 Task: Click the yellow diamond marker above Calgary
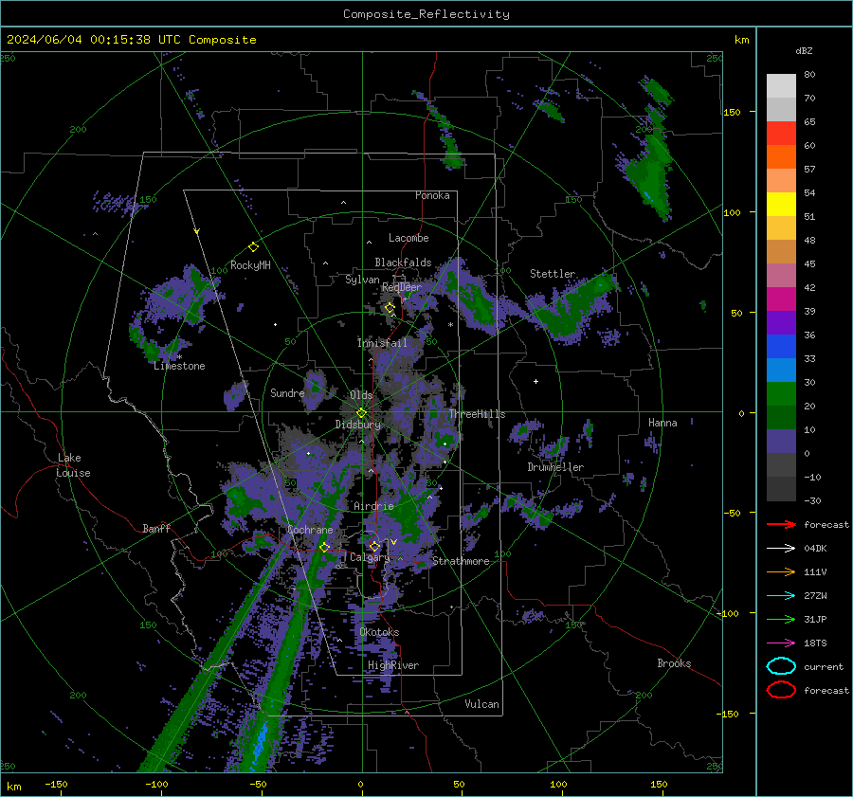coord(374,546)
